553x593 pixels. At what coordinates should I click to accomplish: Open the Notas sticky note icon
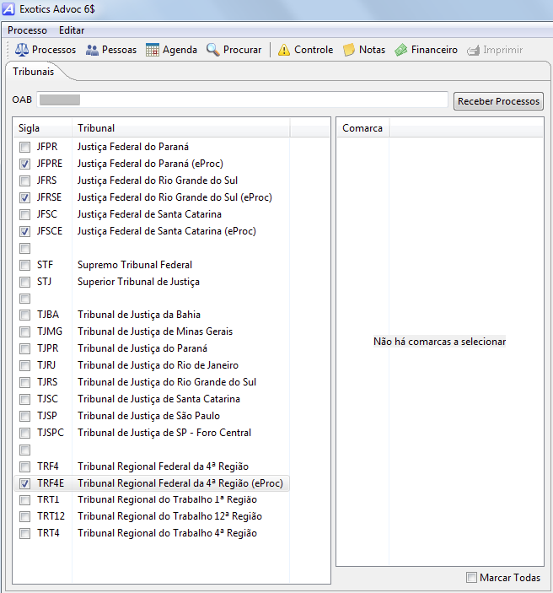[349, 50]
